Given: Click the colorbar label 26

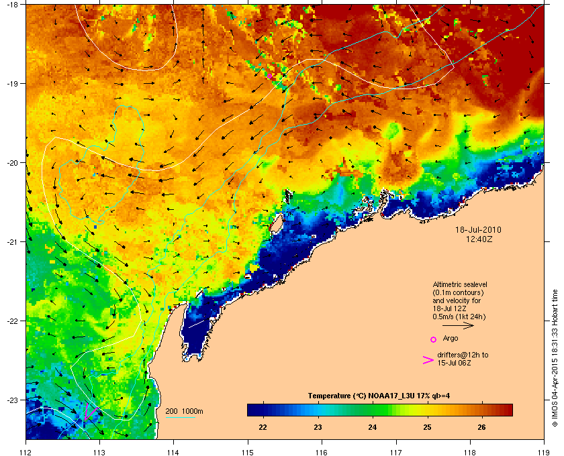Looking at the screenshot, I should click(x=481, y=427).
